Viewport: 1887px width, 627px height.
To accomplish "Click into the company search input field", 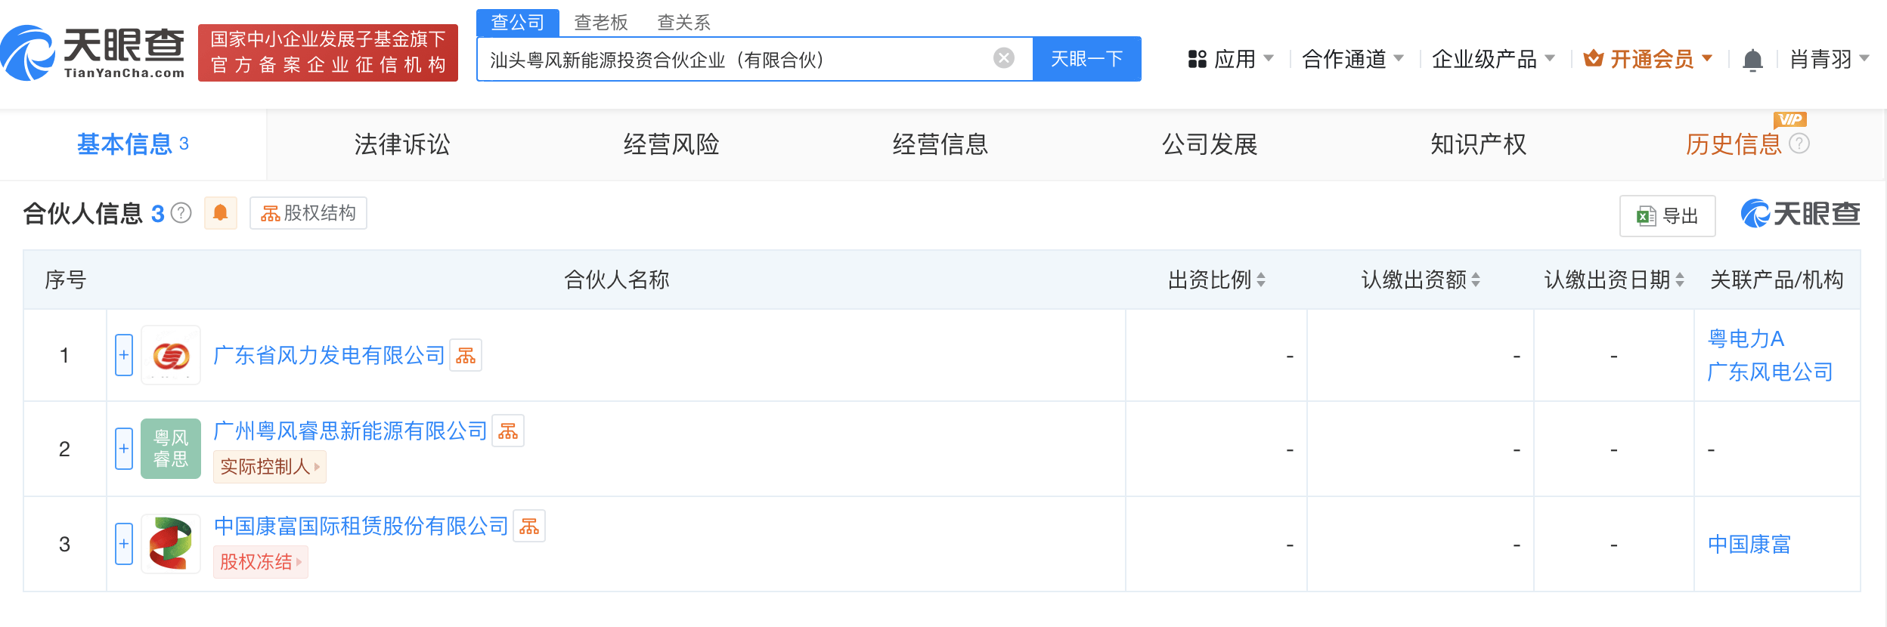I will tap(733, 59).
